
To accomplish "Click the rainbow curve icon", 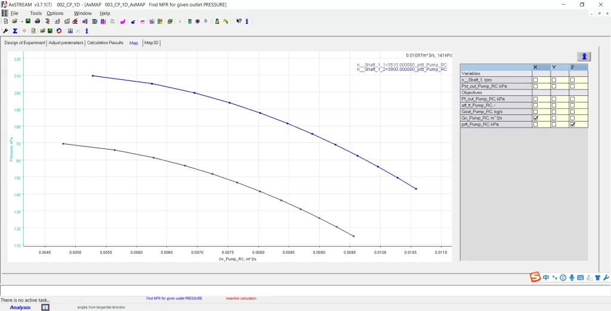I will (226, 21).
